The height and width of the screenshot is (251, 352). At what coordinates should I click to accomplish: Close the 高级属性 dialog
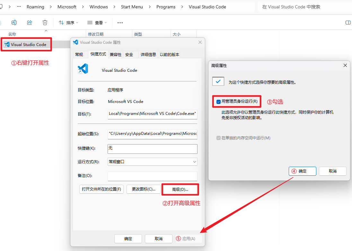tap(345, 65)
